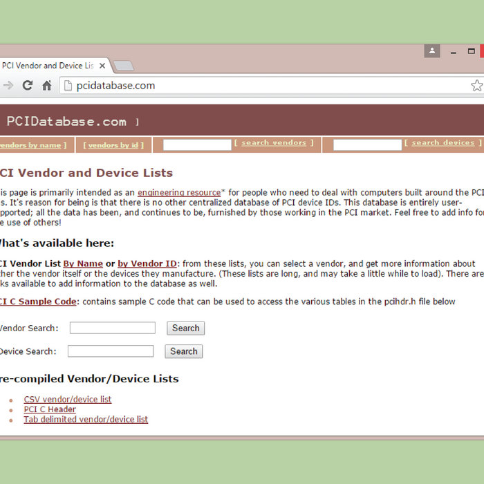Click the 'Pre-compiled Vendor/Device Lists' heading
Screen dimensions: 484x484
[x=89, y=379]
